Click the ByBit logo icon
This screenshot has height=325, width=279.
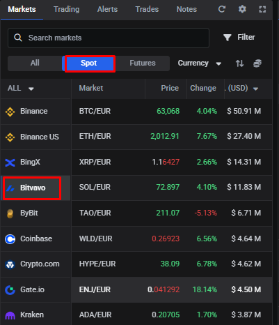pyautogui.click(x=10, y=213)
